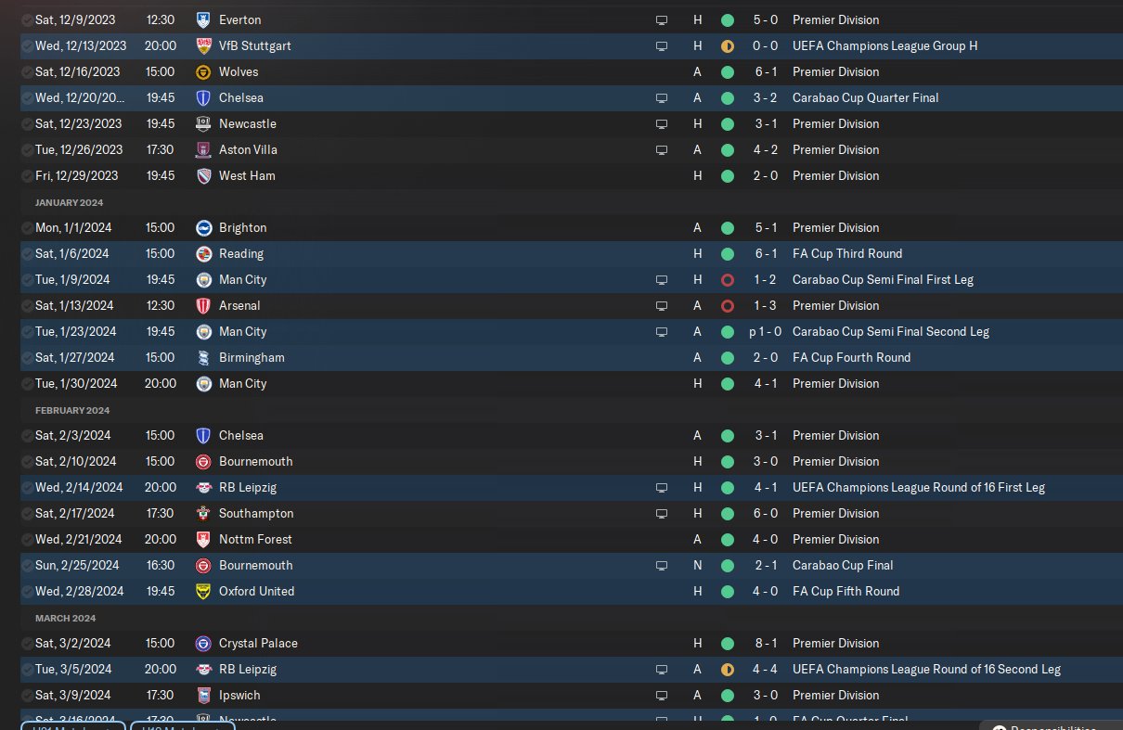Toggle the check circle on Reading 1/6/2024 row
1123x730 pixels.
coord(27,253)
